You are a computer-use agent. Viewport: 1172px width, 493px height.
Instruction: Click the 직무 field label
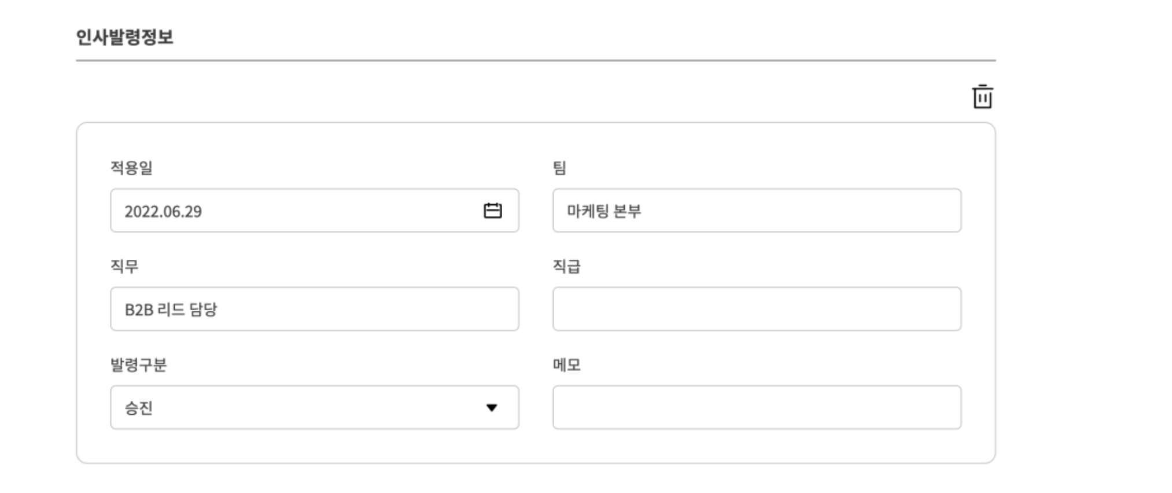pyautogui.click(x=124, y=266)
